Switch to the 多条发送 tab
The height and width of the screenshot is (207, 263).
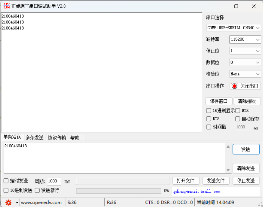[35, 138]
